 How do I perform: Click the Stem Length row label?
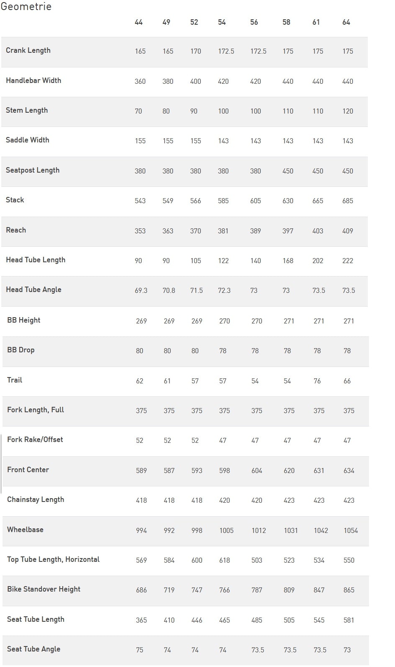pyautogui.click(x=27, y=110)
